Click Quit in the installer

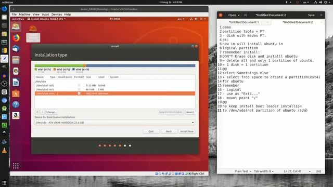(151, 131)
